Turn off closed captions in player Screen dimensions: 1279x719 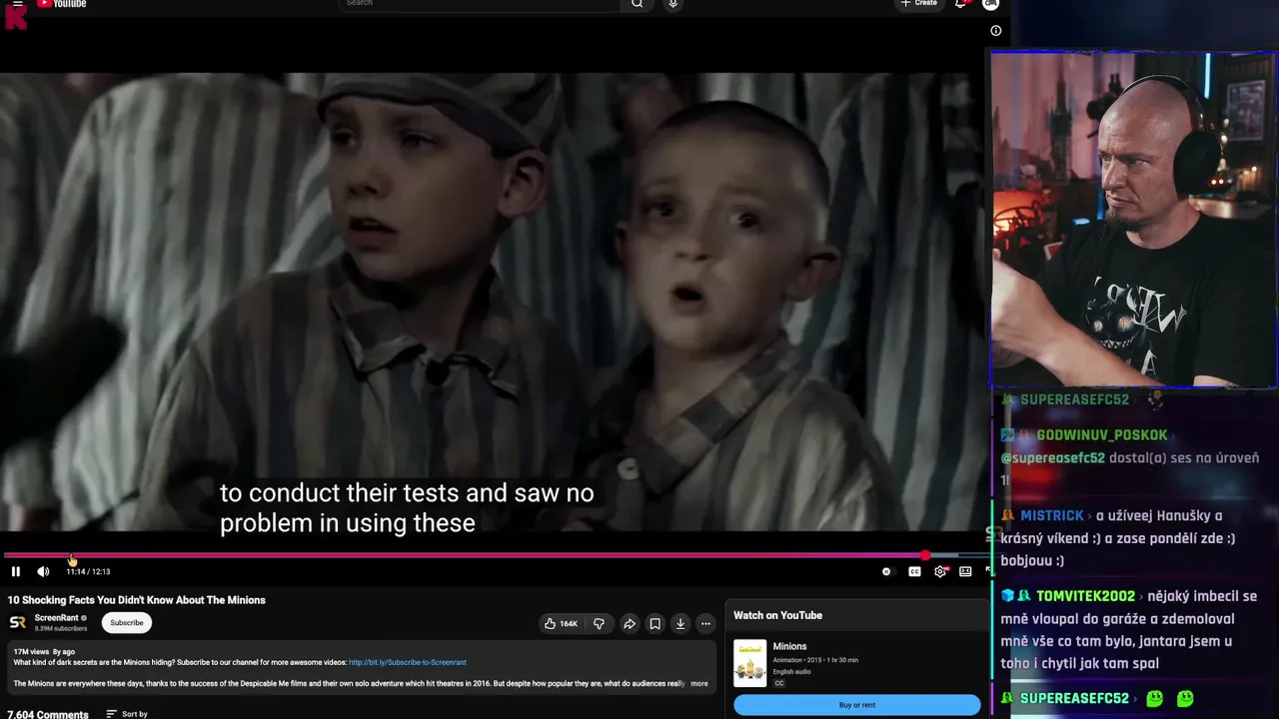(x=914, y=571)
